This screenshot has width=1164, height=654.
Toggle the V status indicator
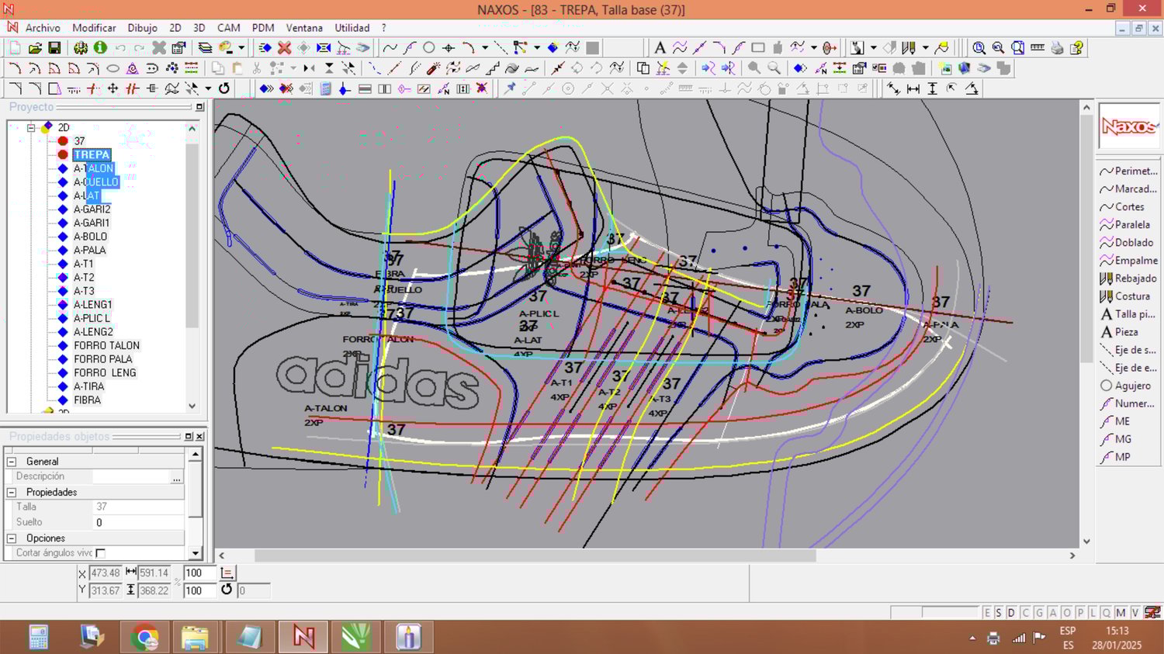pyautogui.click(x=1135, y=613)
